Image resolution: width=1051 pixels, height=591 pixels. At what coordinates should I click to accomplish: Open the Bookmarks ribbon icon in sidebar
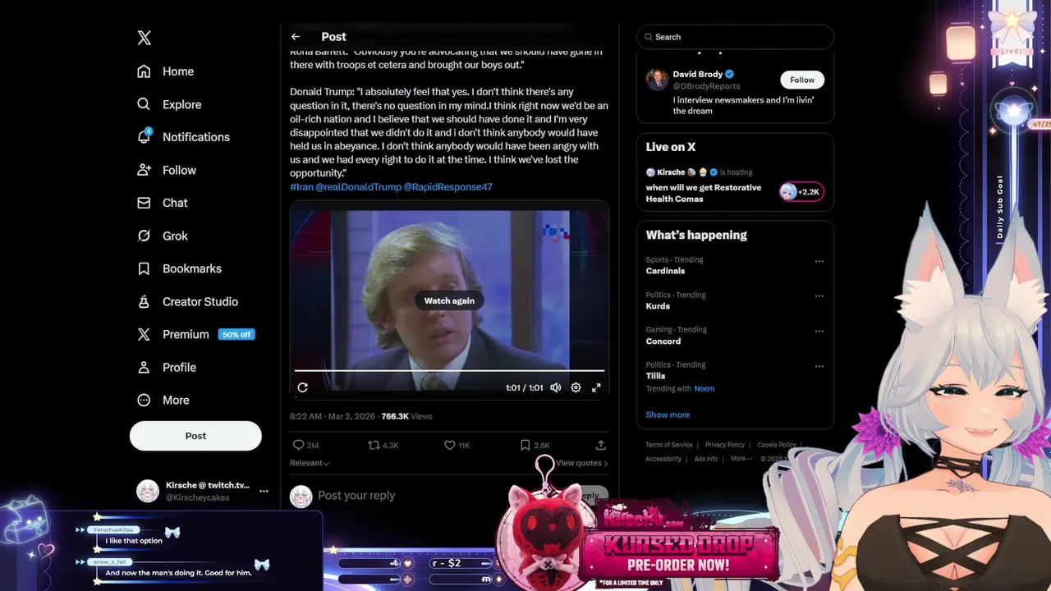tap(144, 268)
